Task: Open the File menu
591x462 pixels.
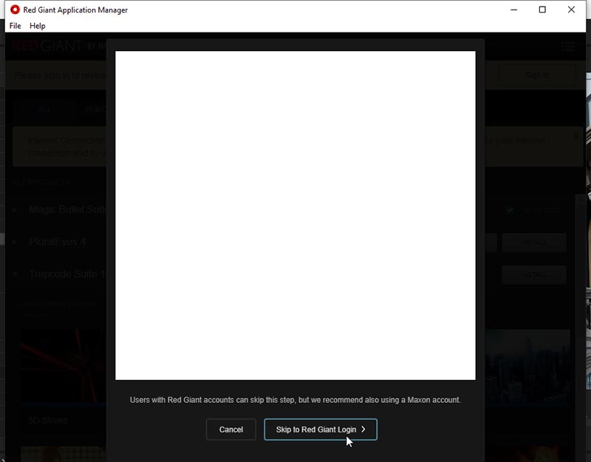Action: click(16, 26)
